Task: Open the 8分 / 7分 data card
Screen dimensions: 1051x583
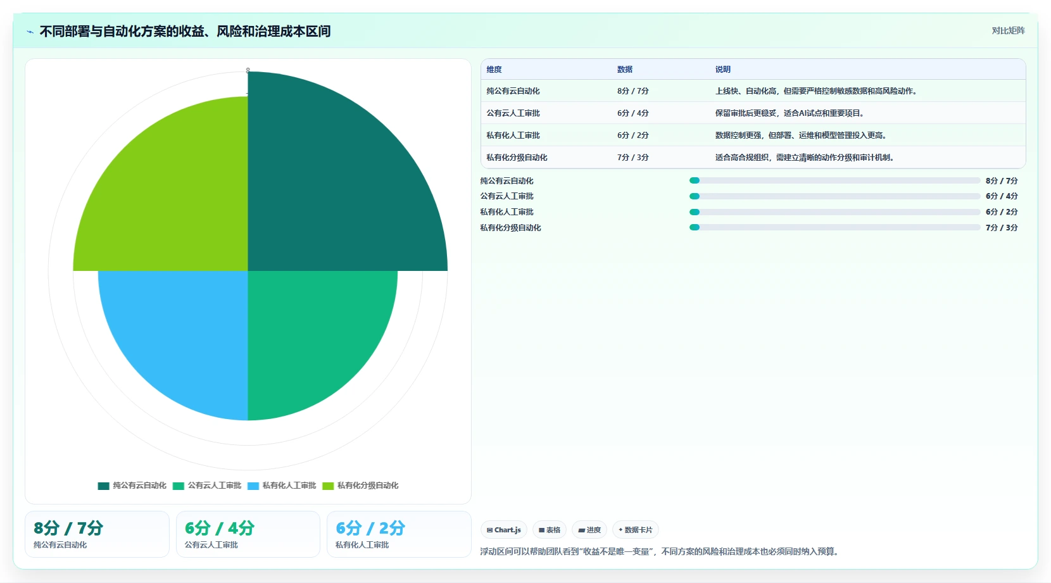Action: [97, 534]
